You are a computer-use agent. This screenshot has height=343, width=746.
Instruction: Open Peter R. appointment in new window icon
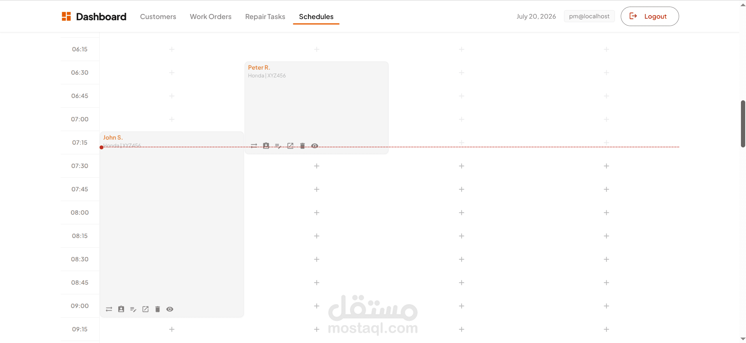pyautogui.click(x=291, y=146)
